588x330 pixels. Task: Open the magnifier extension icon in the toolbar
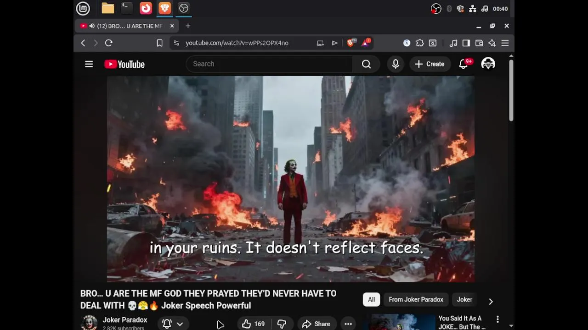coord(433,43)
